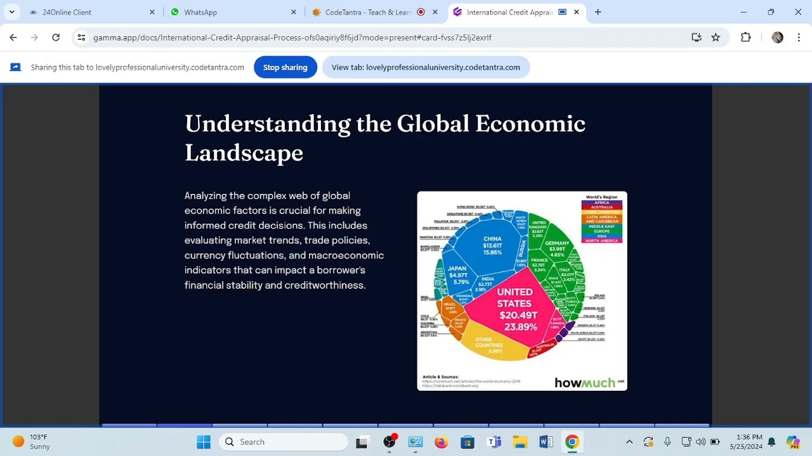Close the WhatsApp tab
The image size is (812, 456).
pos(293,12)
